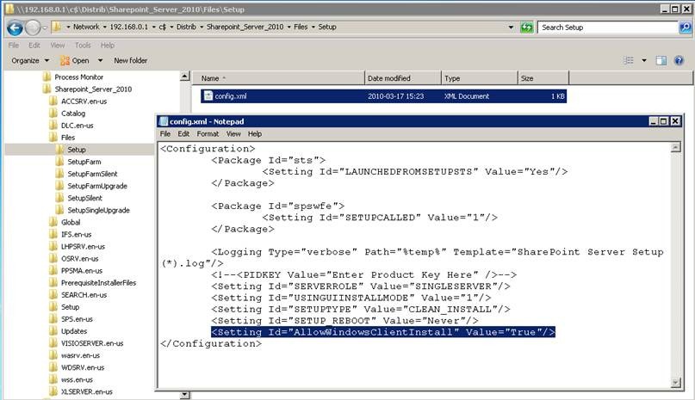
Task: Select the Process Monitor folder in the tree
Action: (x=78, y=77)
